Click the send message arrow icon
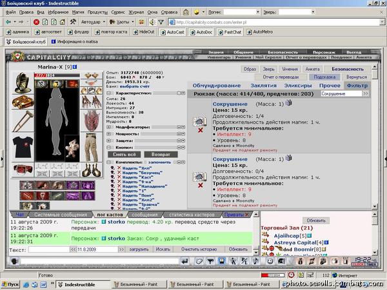The height and width of the screenshot is (290, 387). pyautogui.click(x=184, y=261)
